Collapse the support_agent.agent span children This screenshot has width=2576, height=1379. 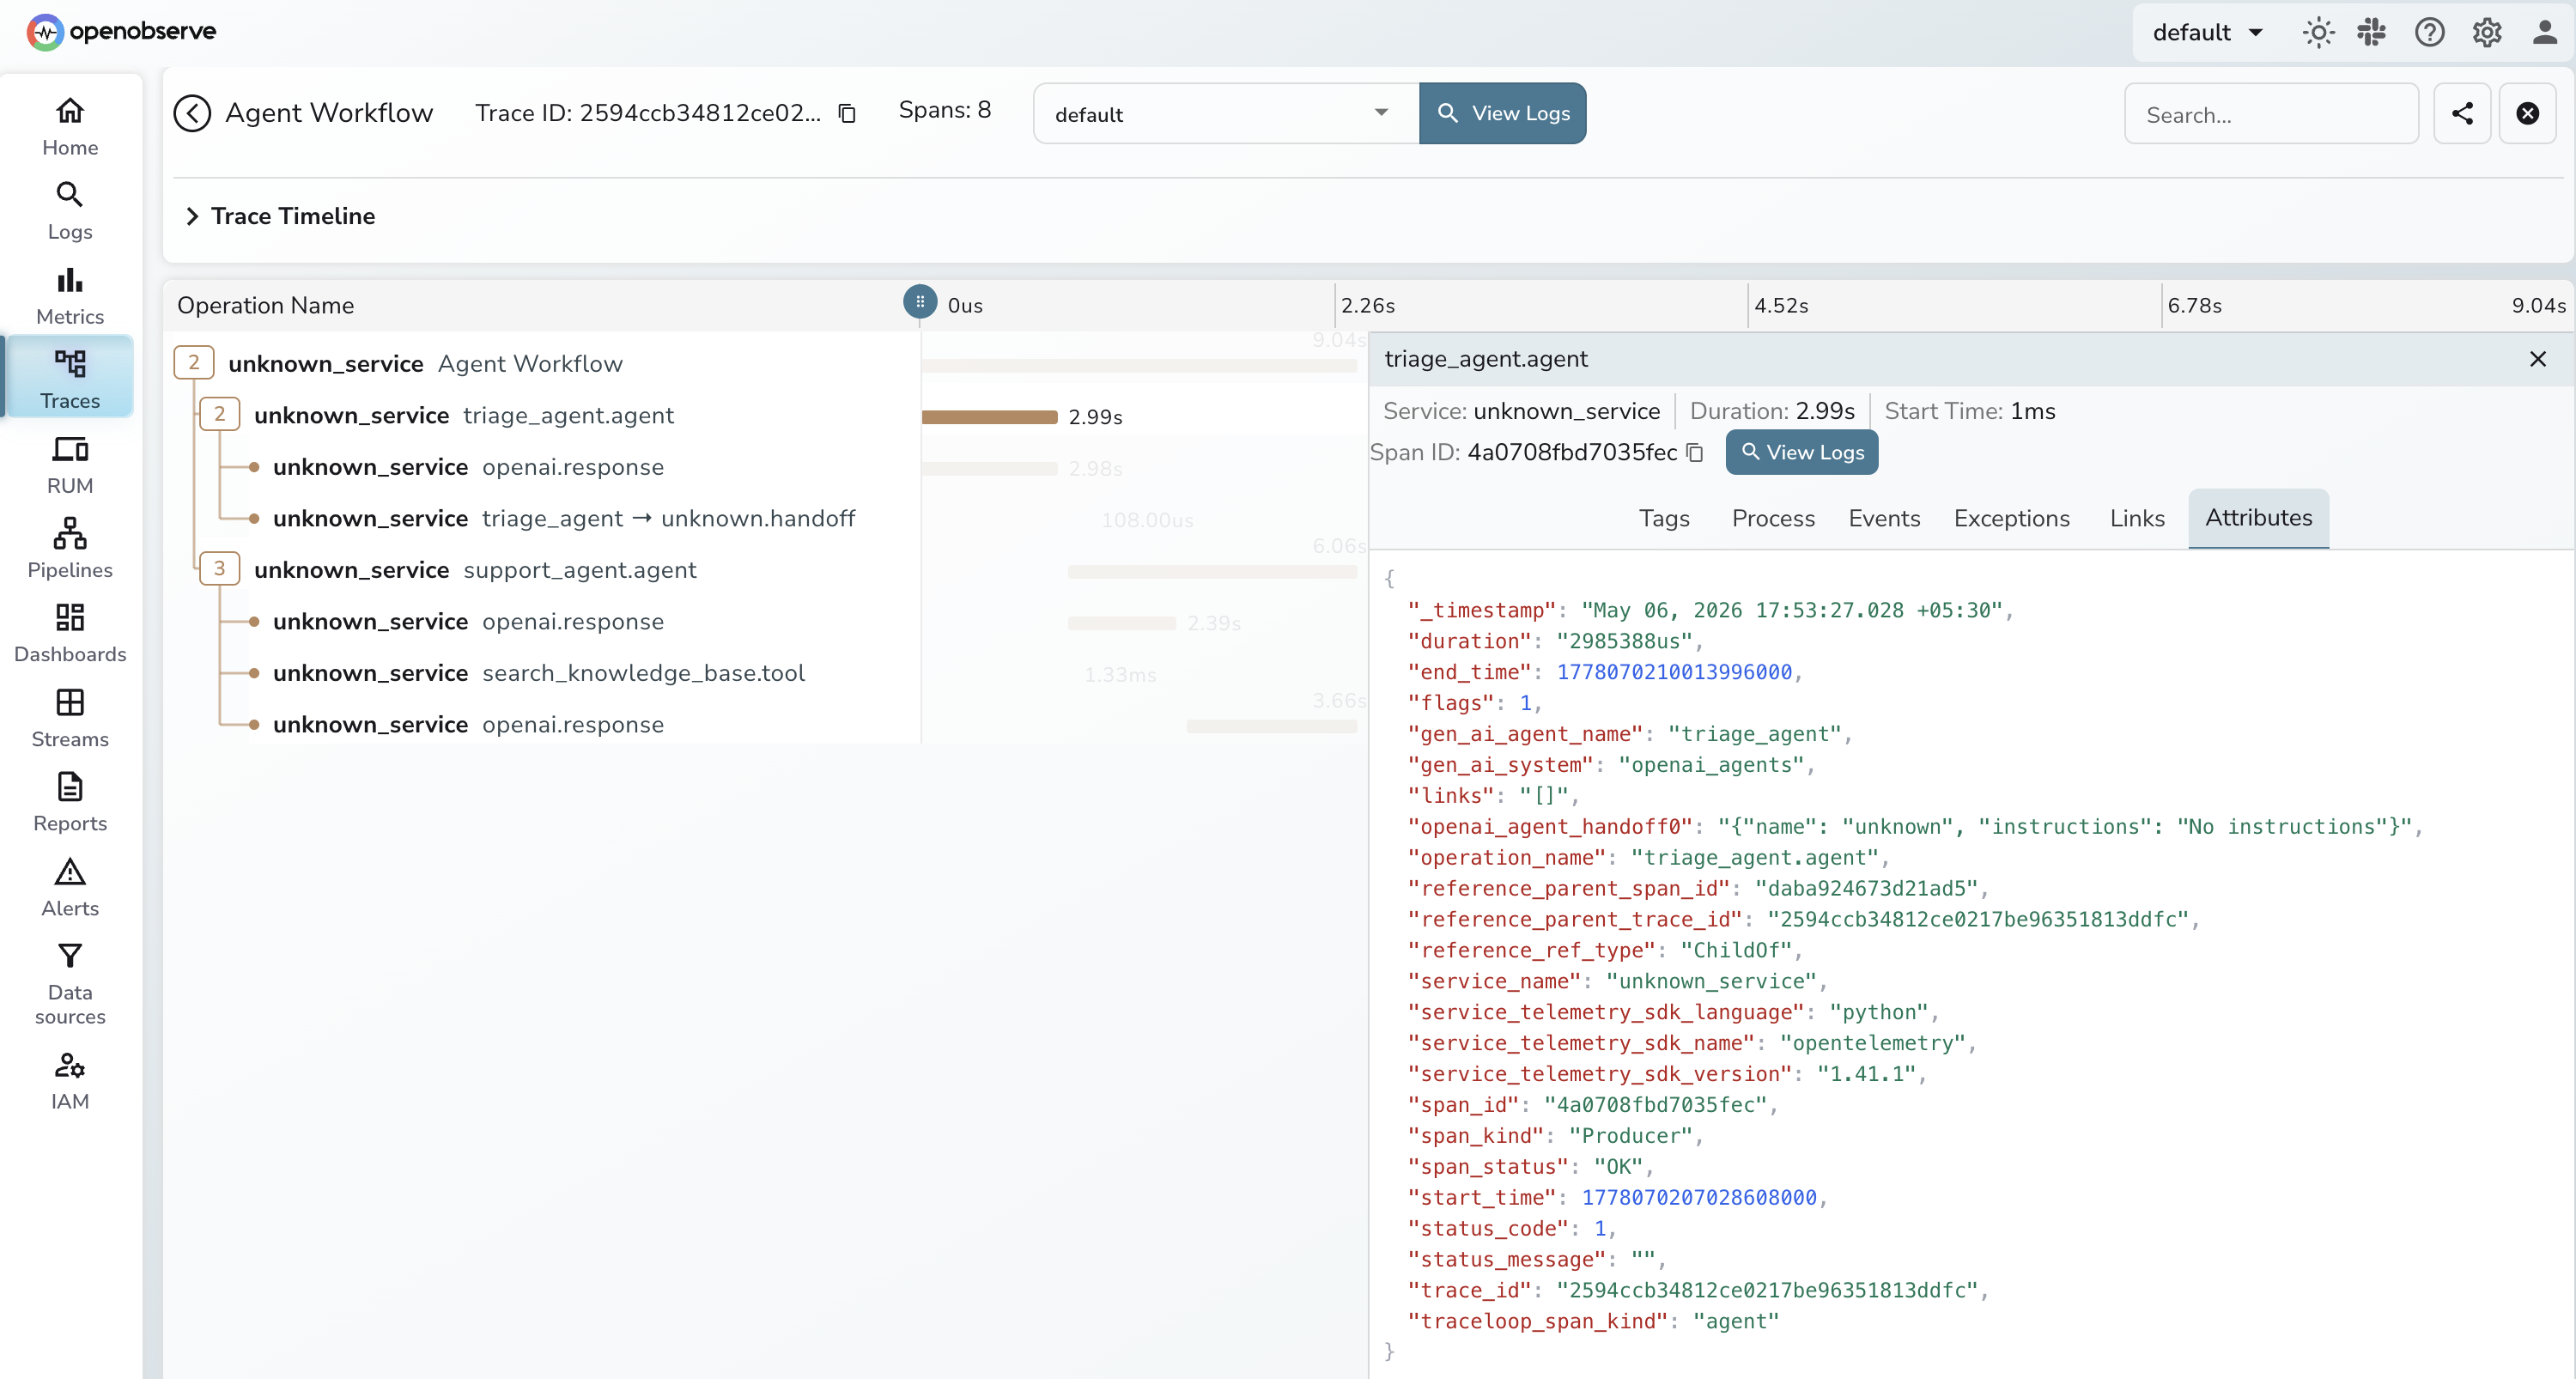[219, 568]
